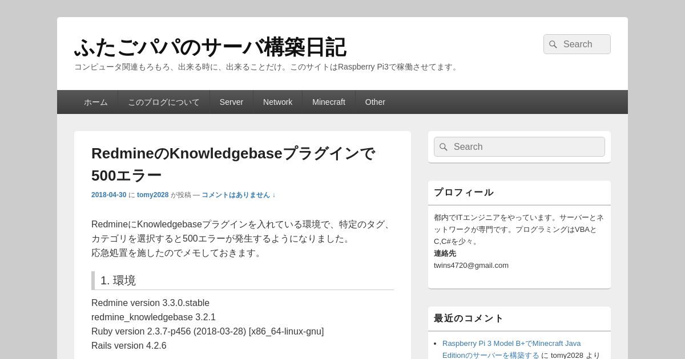This screenshot has width=685, height=359.
Task: Click the site tagline mentioning Raspberry Pi3
Action: (267, 67)
